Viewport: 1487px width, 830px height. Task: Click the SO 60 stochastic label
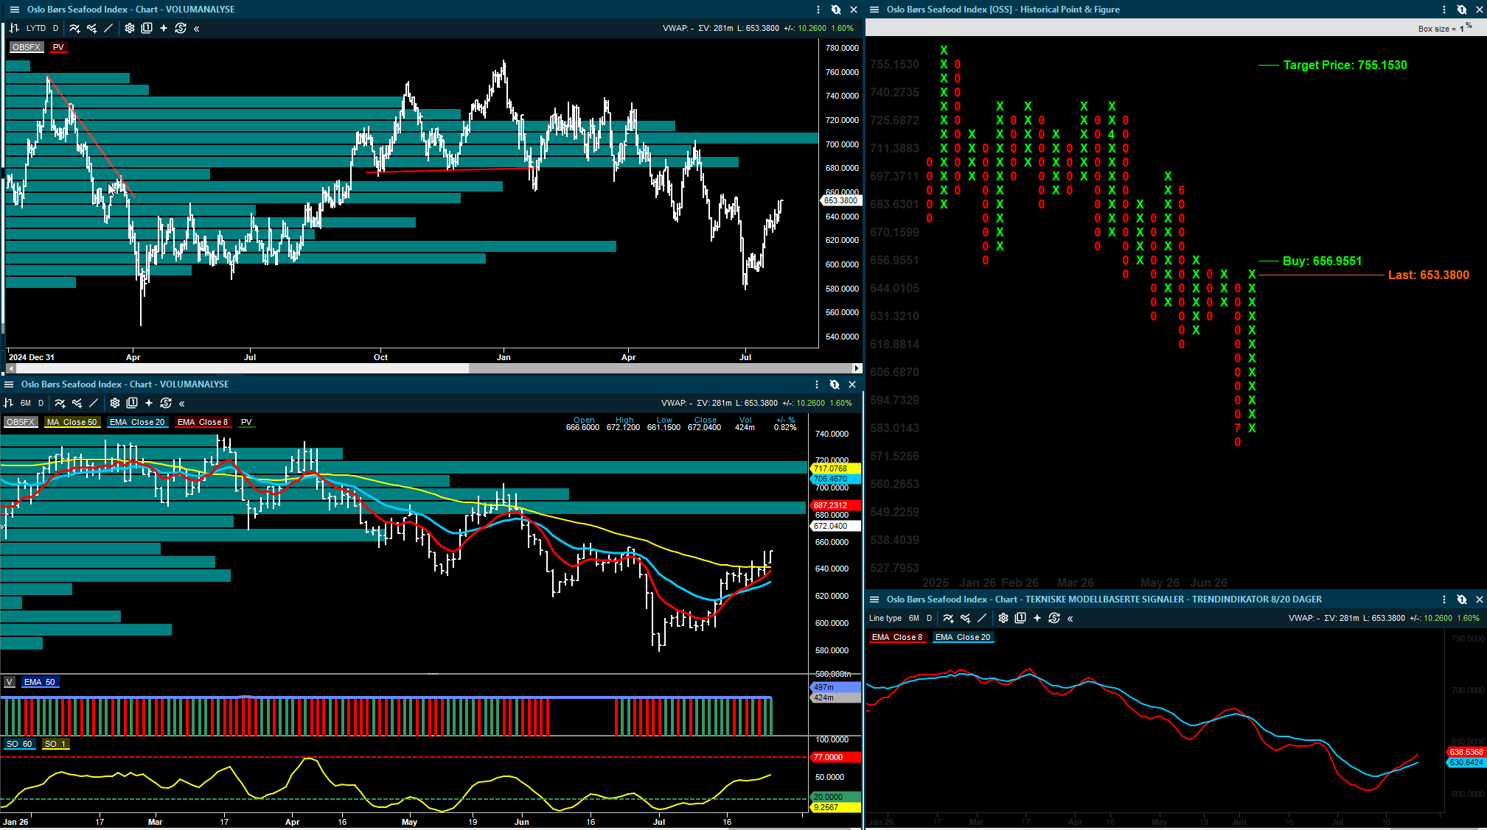[19, 744]
